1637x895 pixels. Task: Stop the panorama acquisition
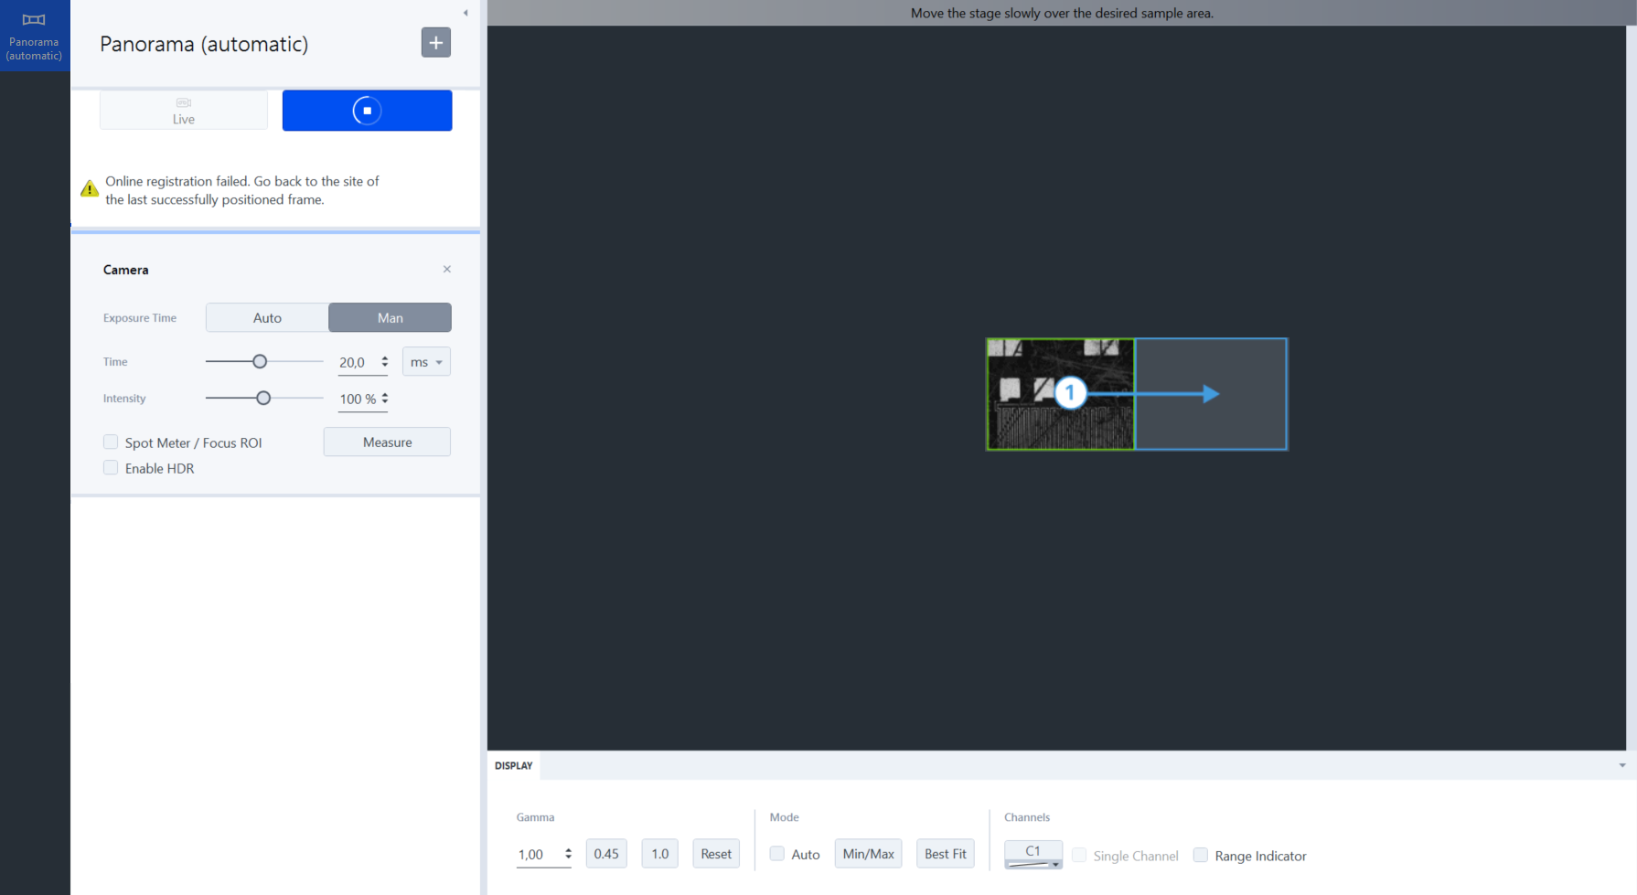coord(367,111)
